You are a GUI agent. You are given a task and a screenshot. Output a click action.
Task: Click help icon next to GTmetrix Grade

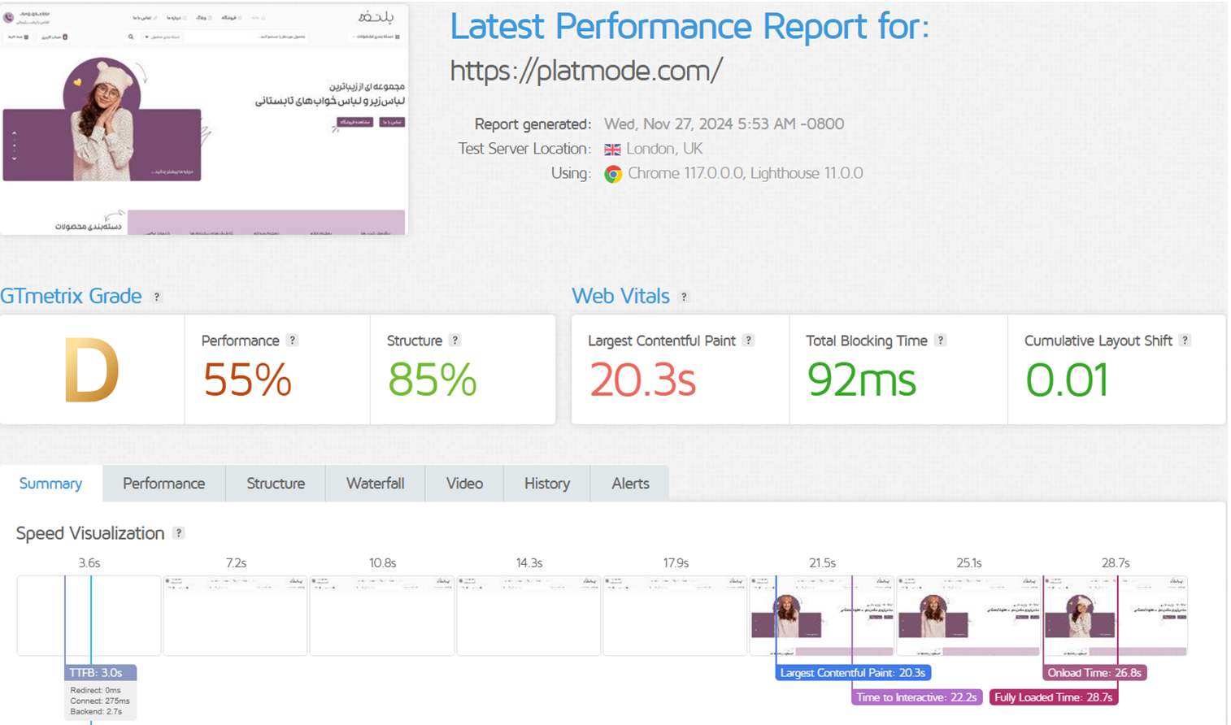tap(157, 297)
